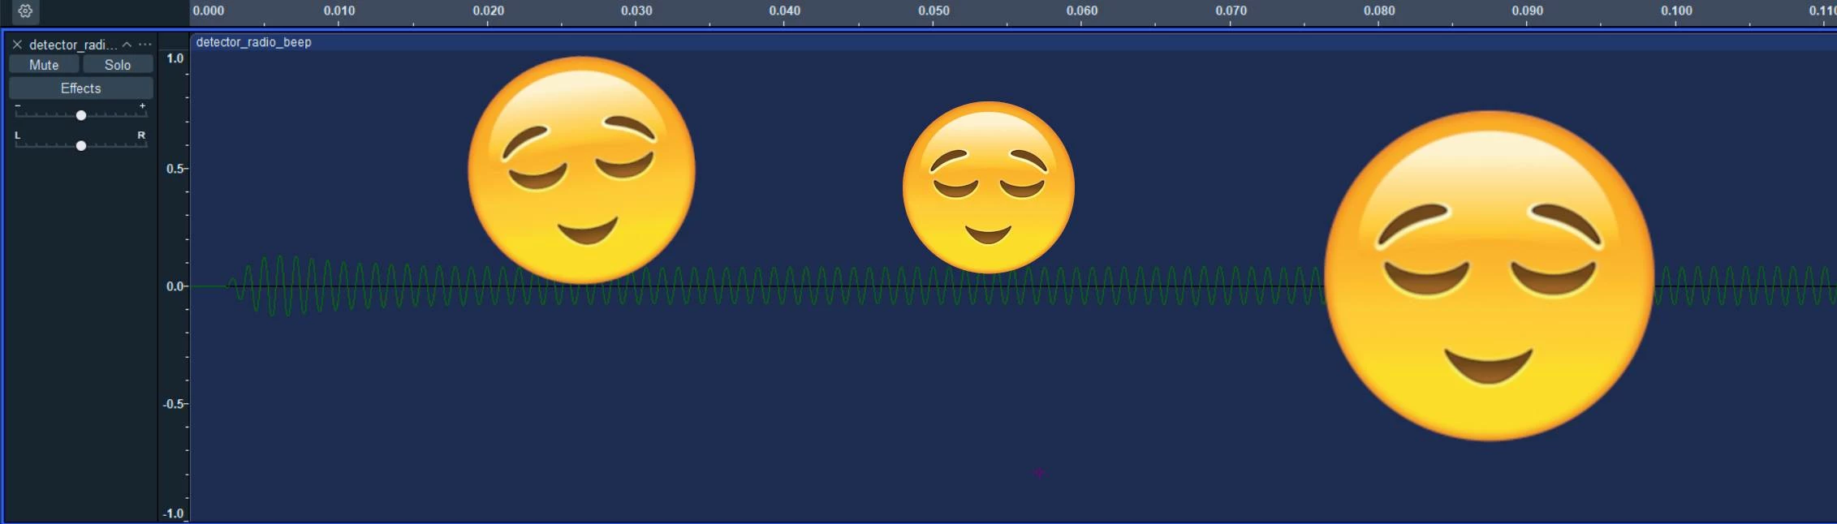Click the pan slider L label
The height and width of the screenshot is (524, 1837).
[x=18, y=135]
